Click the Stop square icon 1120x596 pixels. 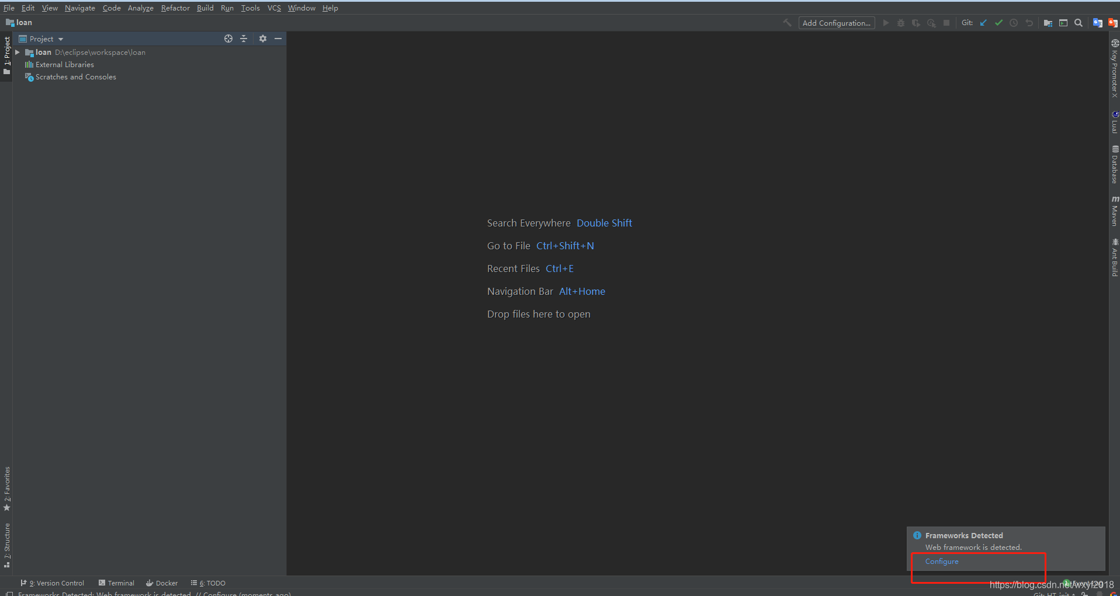tap(946, 23)
